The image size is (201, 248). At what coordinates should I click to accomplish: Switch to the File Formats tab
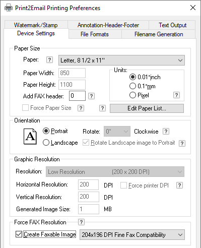click(95, 34)
